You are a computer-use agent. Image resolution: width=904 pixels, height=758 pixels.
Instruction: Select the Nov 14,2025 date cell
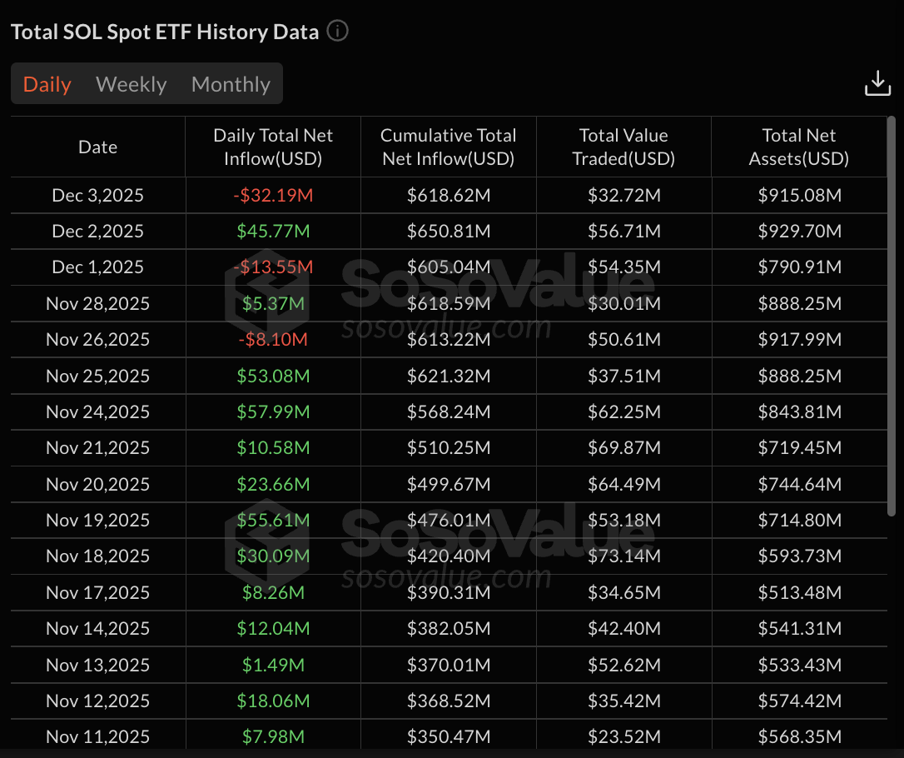tap(98, 628)
